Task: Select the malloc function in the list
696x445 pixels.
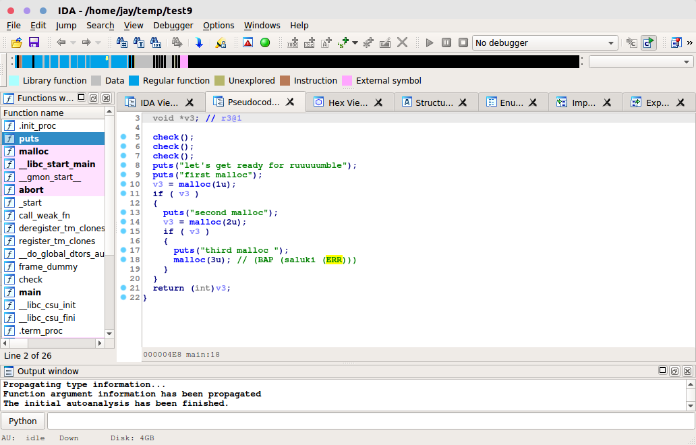Action: coord(53,151)
